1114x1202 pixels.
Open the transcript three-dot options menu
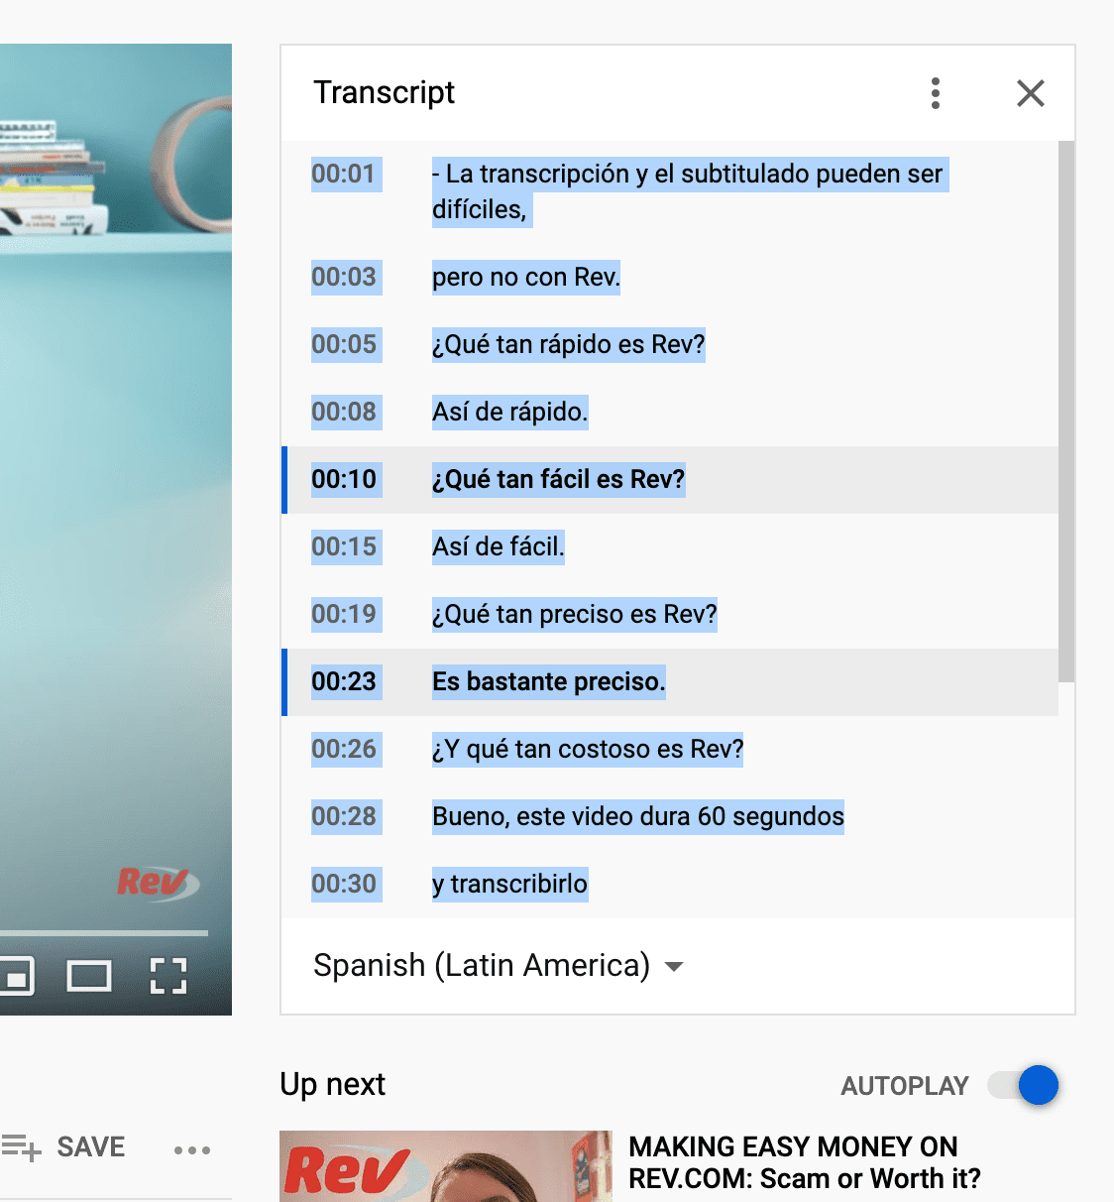point(935,93)
